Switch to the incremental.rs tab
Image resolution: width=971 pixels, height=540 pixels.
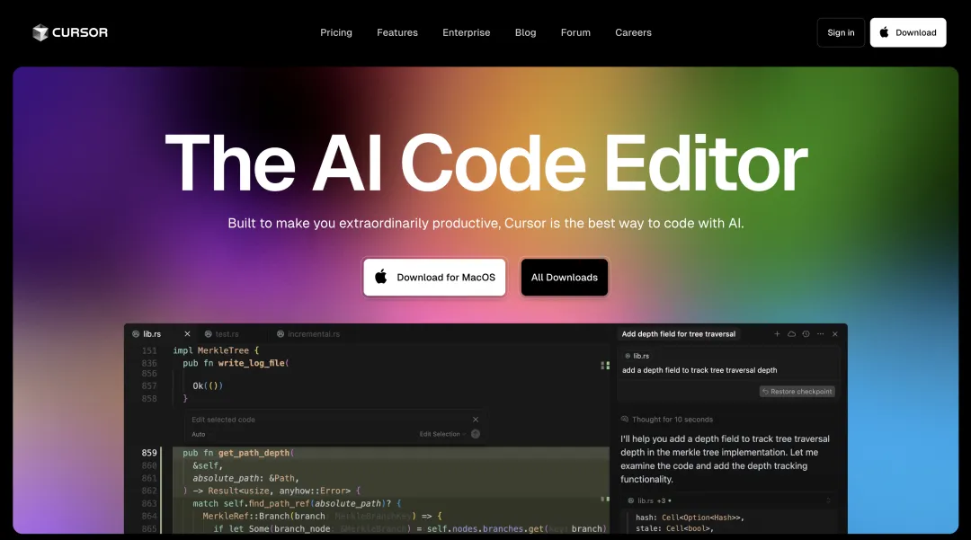308,334
